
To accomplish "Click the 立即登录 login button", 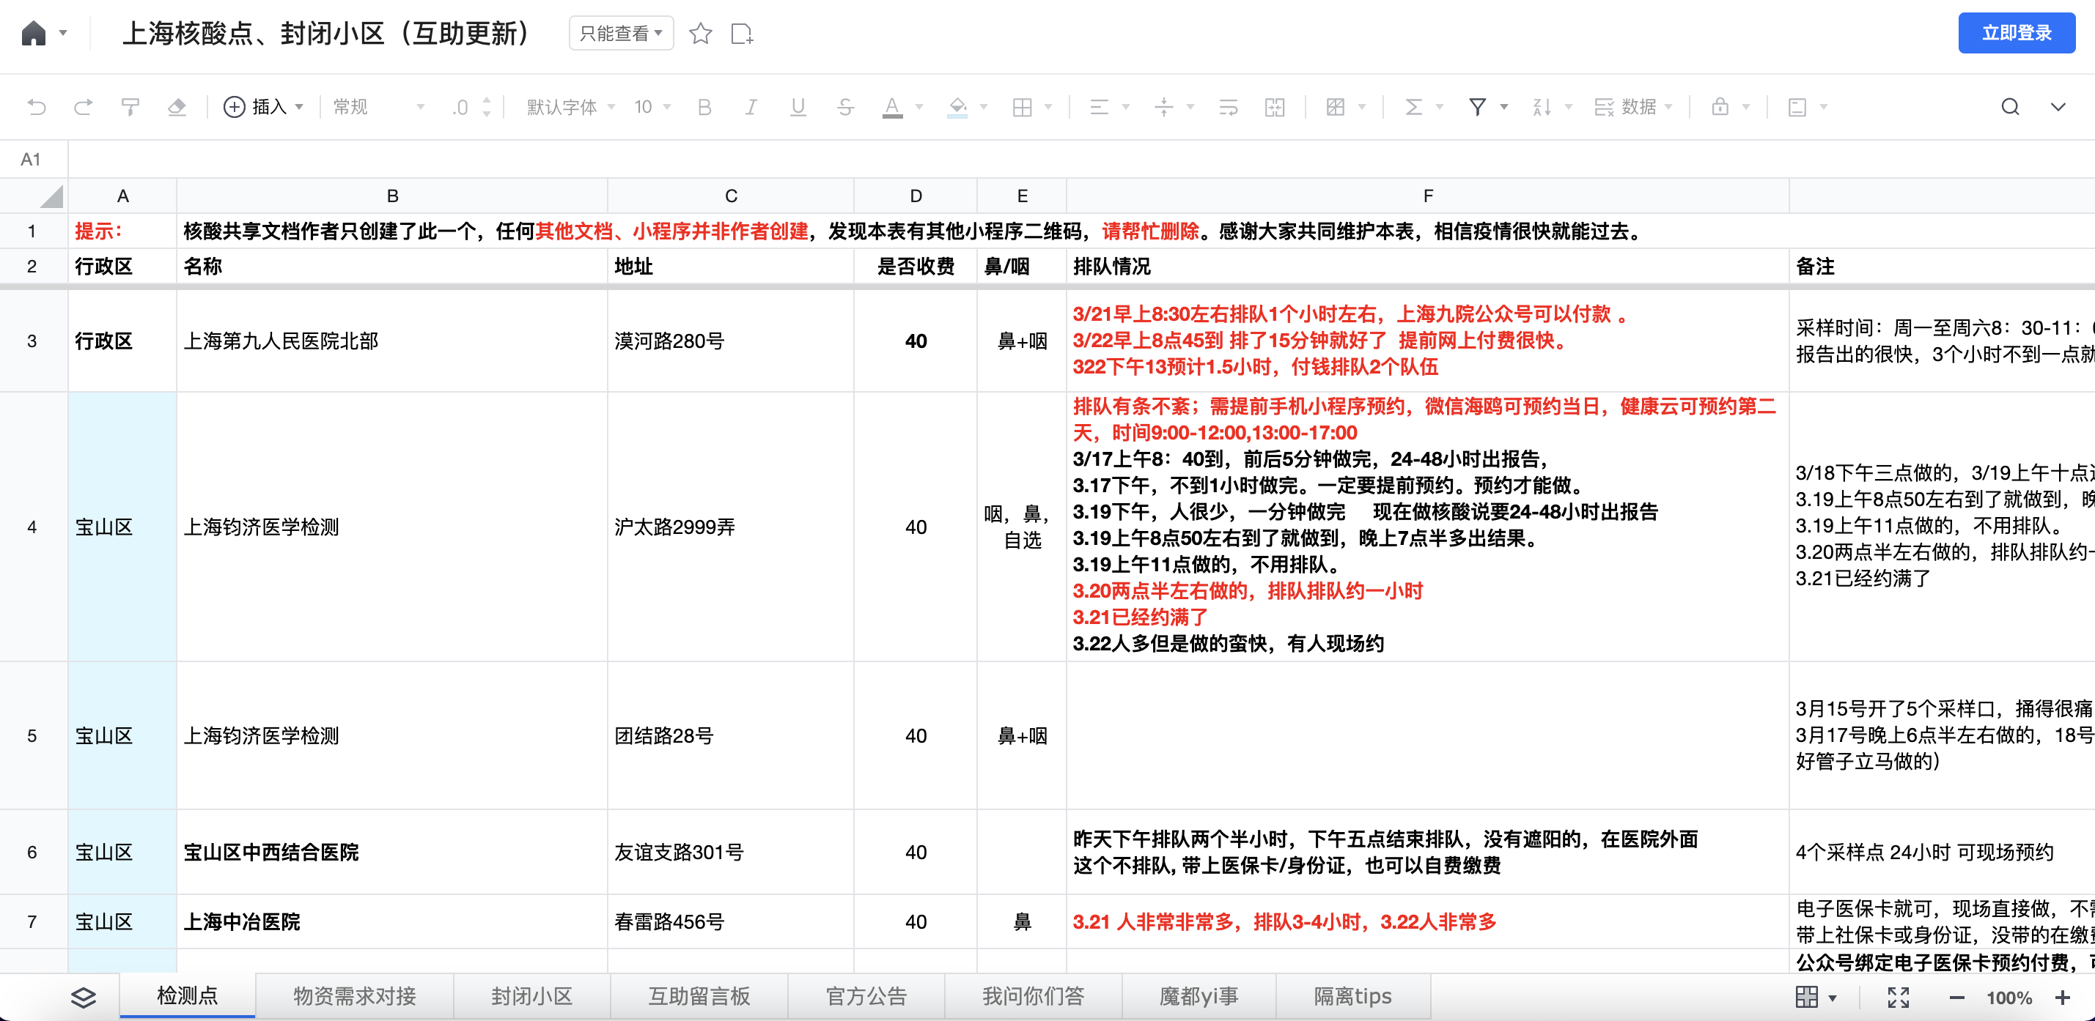I will point(2016,34).
